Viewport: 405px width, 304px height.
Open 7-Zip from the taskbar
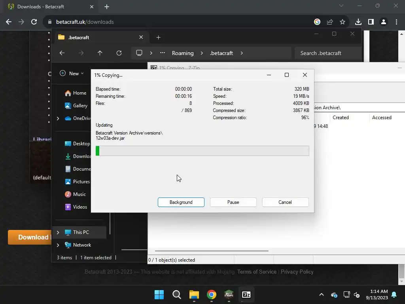[x=246, y=294]
